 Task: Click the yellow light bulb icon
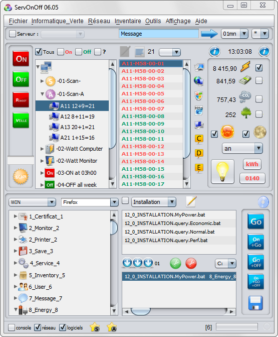point(222,171)
